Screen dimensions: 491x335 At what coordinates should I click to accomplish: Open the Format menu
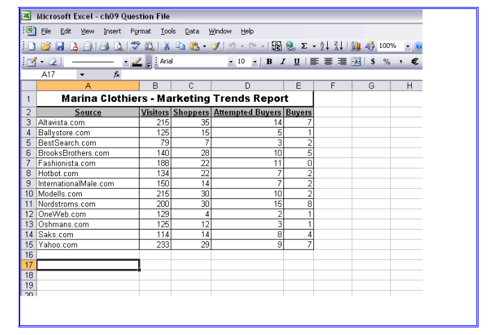pyautogui.click(x=140, y=31)
